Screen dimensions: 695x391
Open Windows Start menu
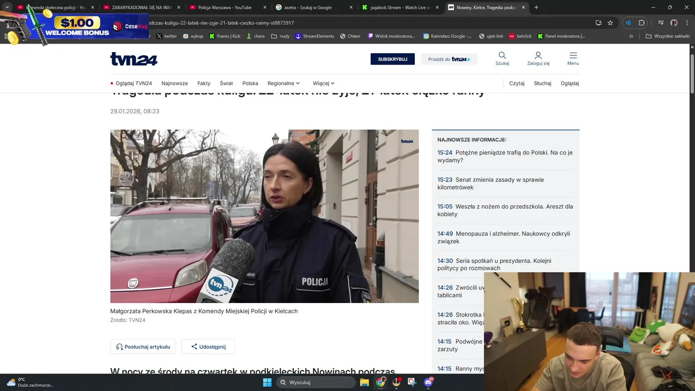pos(267,382)
